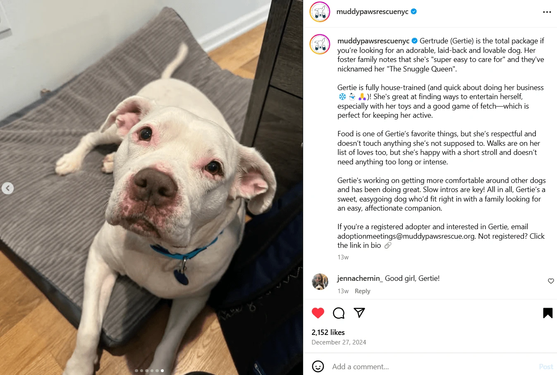Click the Post comment button

coord(546,367)
